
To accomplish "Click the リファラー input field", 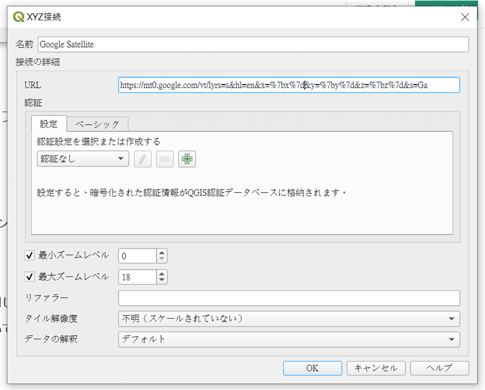I will [x=289, y=298].
